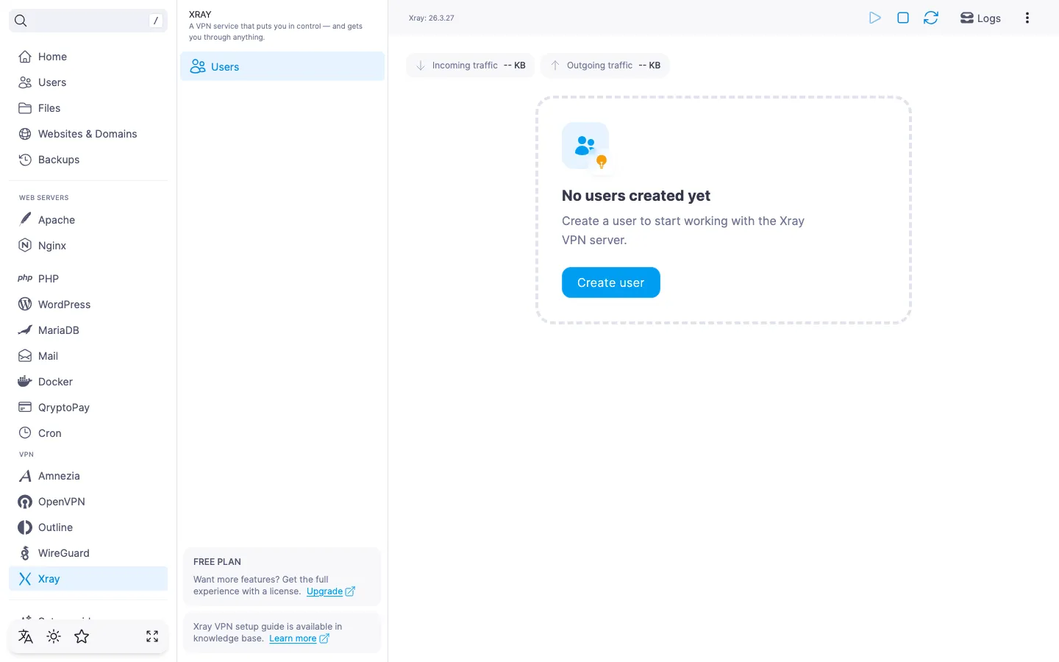
Task: Open the Cron section
Action: click(88, 433)
